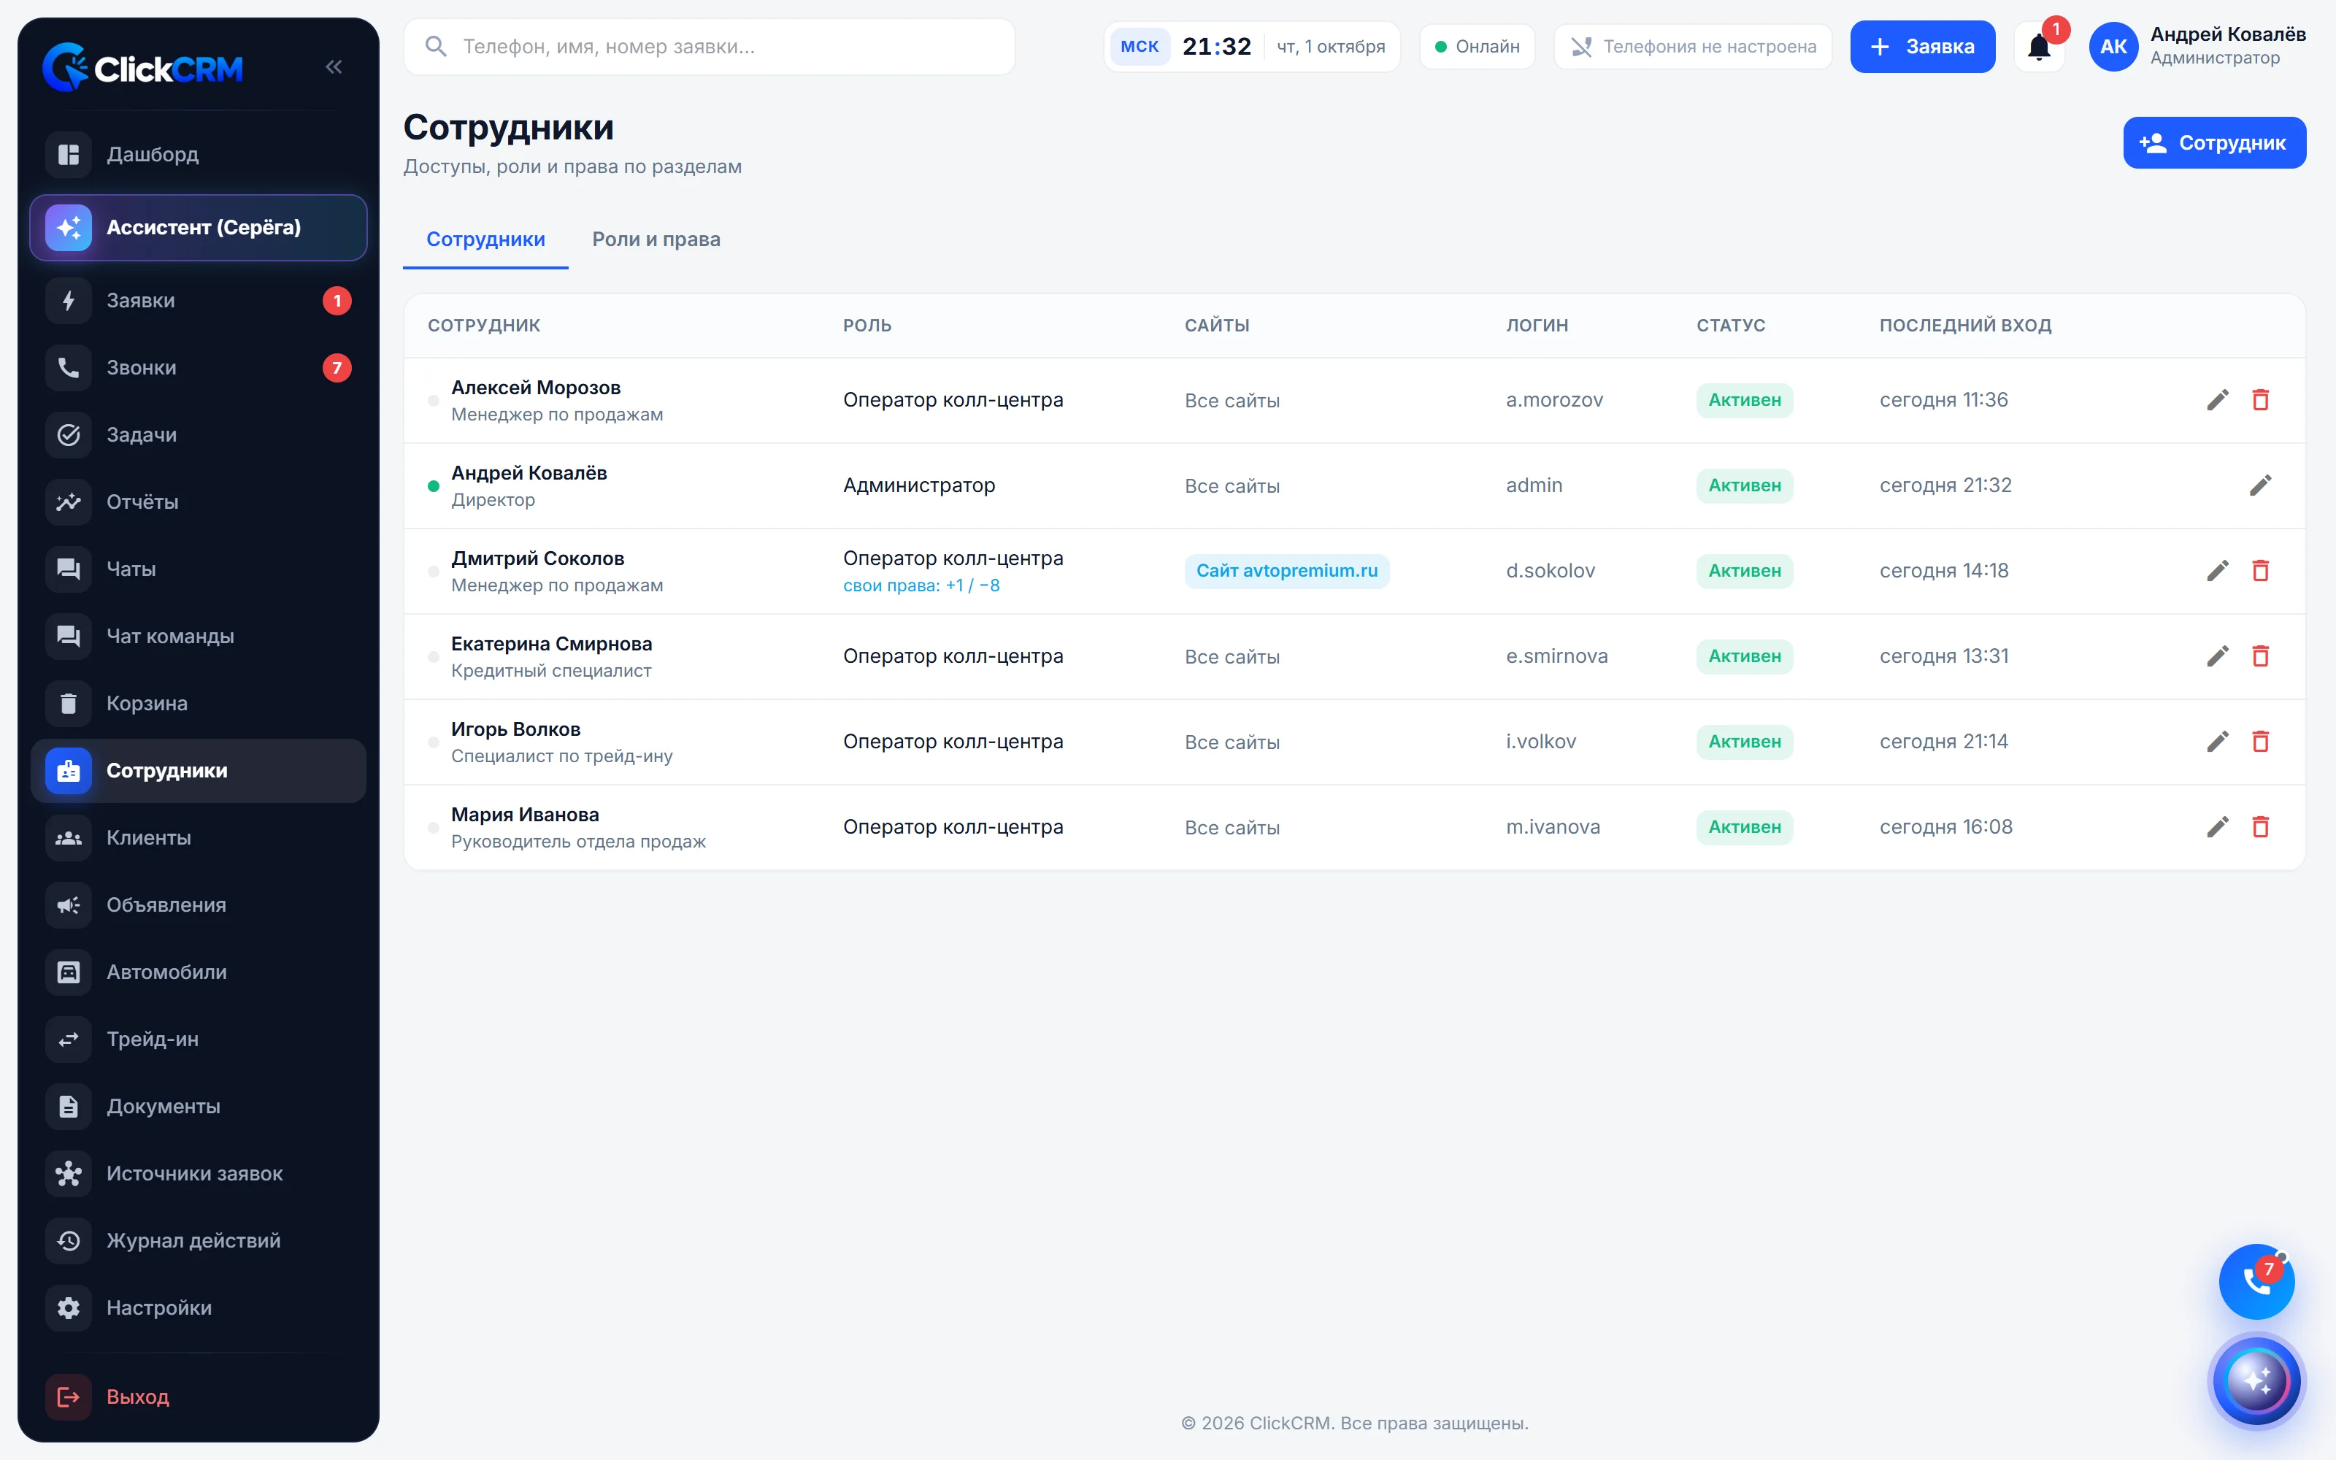This screenshot has height=1460, width=2336.
Task: Delete Мария Иванова employee
Action: coord(2261,828)
